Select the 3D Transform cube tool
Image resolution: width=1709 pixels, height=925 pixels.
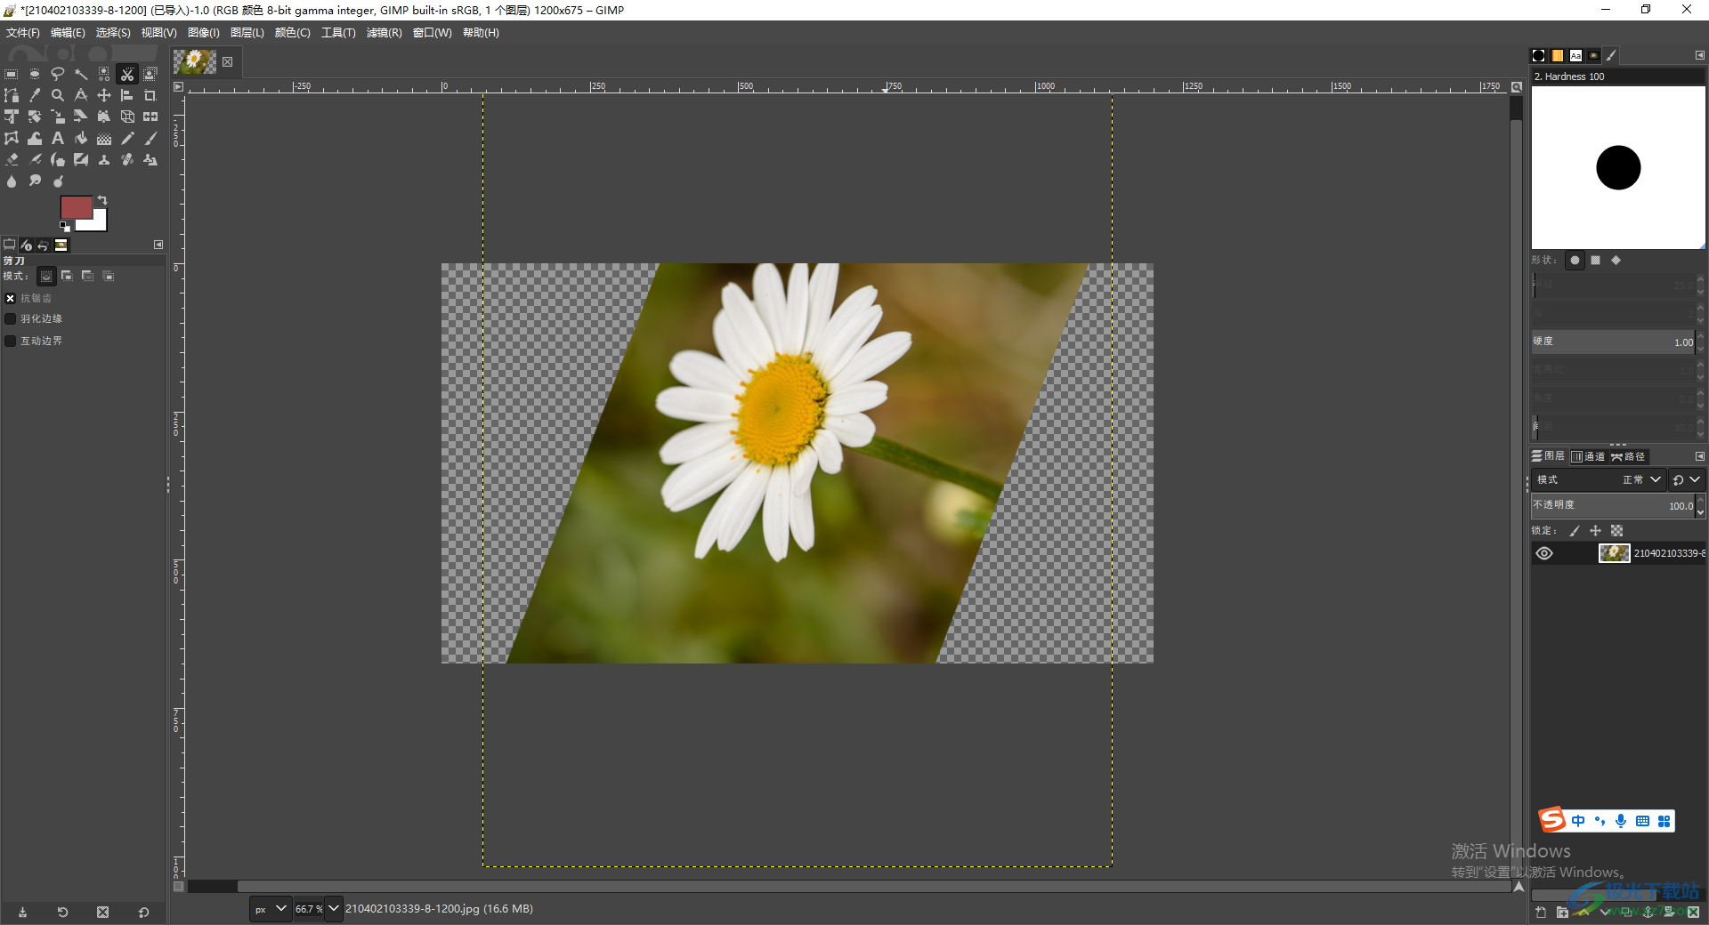tap(127, 117)
